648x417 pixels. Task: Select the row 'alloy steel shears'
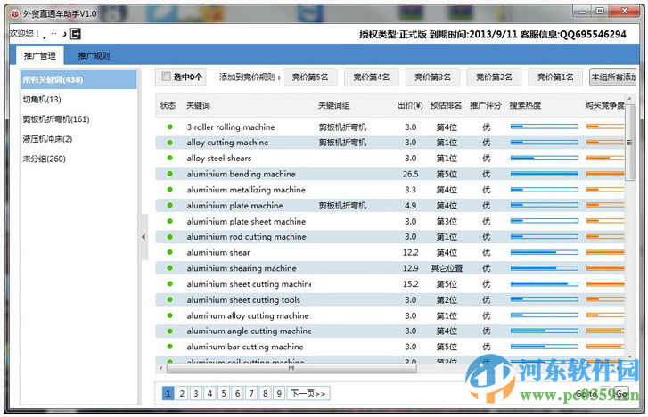tap(390, 159)
